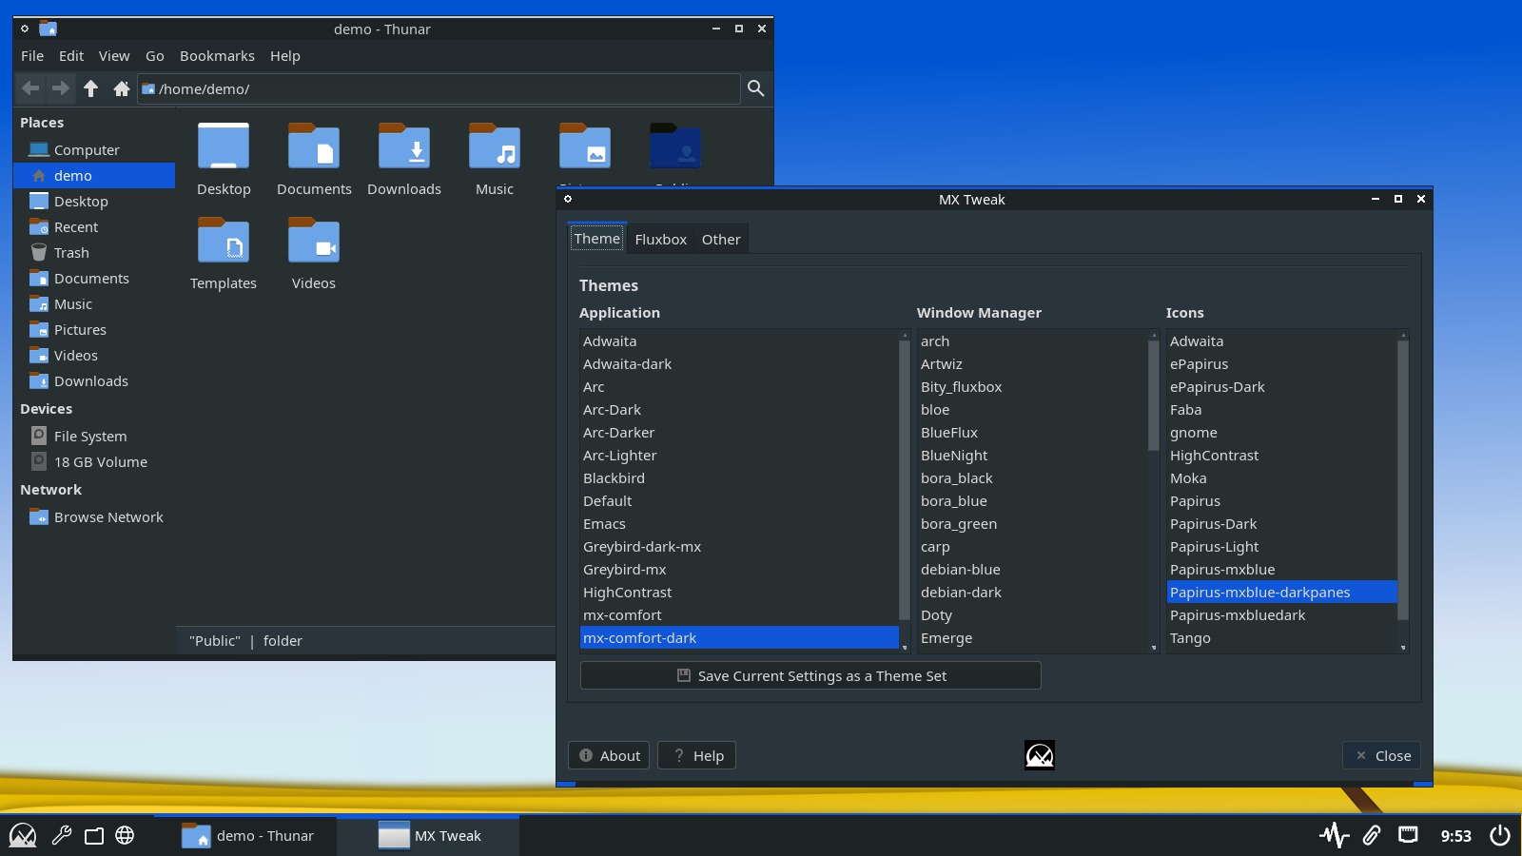1522x856 pixels.
Task: Switch to MX Tweak taskbar button
Action: tap(429, 835)
